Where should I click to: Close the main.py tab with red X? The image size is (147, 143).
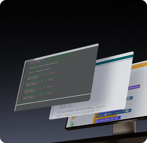[x=33, y=60]
